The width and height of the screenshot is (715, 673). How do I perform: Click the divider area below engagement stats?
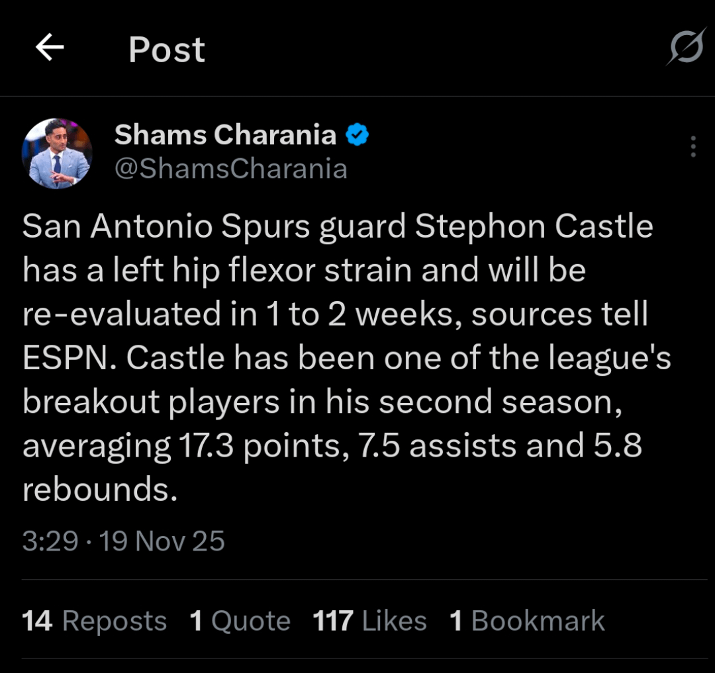[358, 665]
